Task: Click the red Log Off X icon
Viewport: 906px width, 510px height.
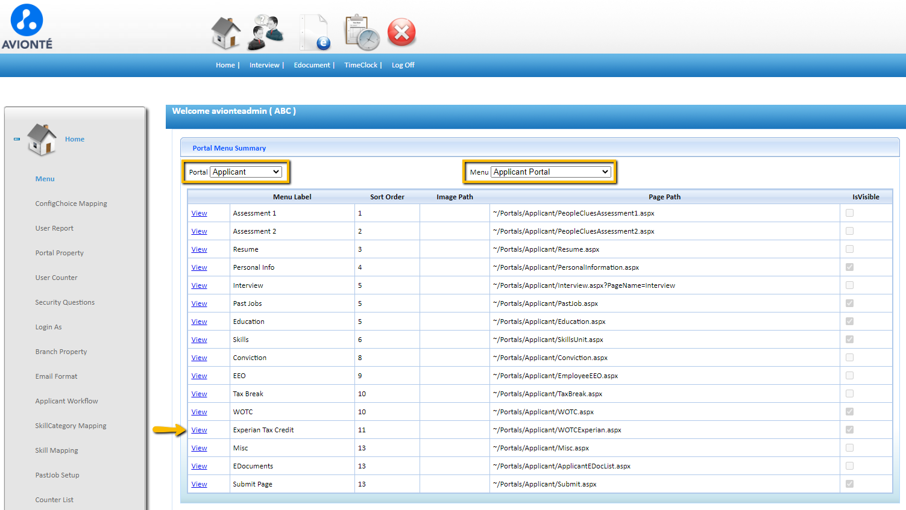Action: (x=402, y=33)
